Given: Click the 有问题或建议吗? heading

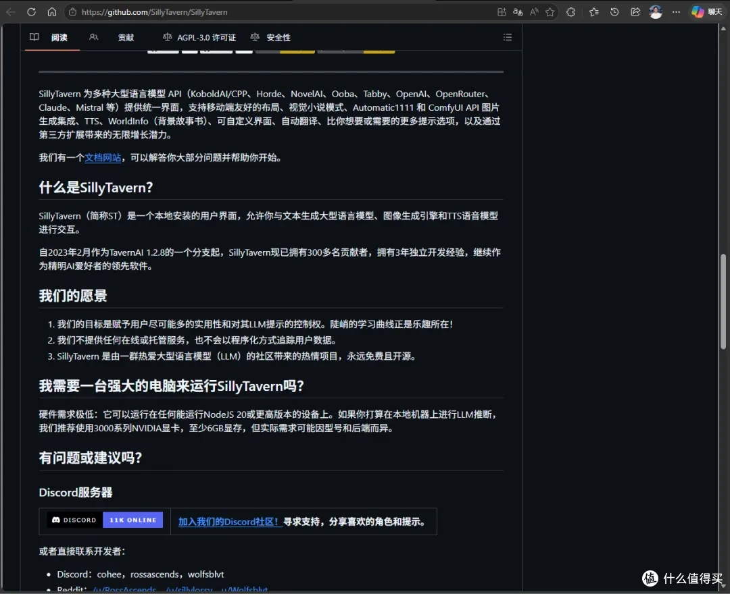Looking at the screenshot, I should point(91,458).
